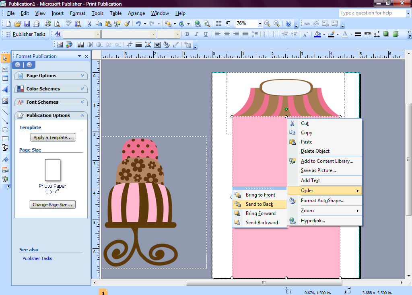Open the Format Painter tool
This screenshot has width=412, height=295.
click(x=127, y=23)
